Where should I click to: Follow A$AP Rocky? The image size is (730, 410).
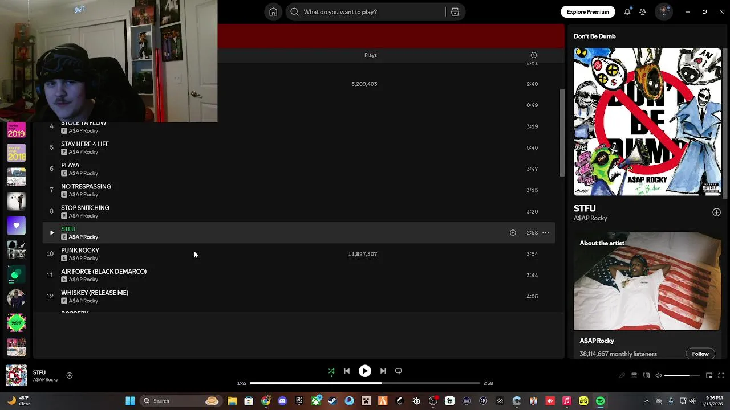pyautogui.click(x=700, y=354)
